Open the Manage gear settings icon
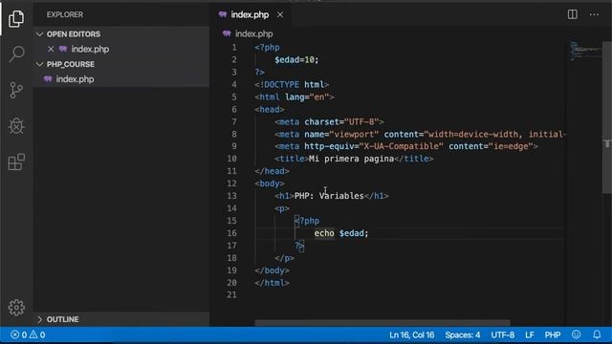612x344 pixels. pyautogui.click(x=16, y=308)
